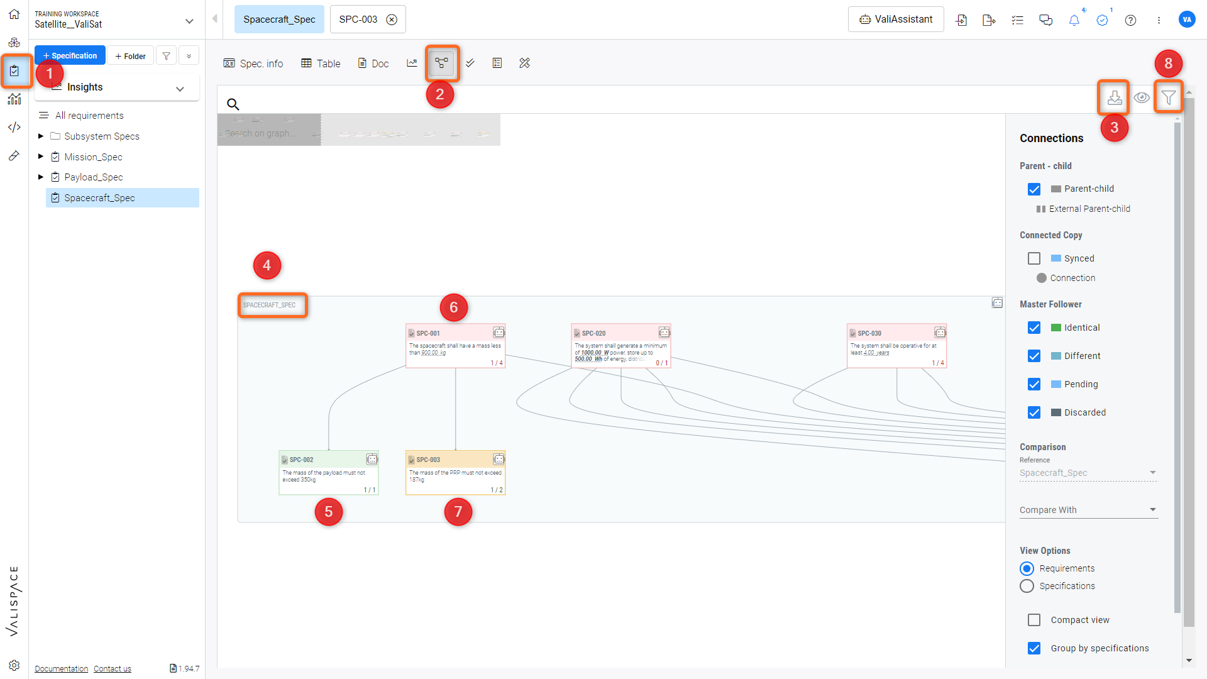Open the Documentation link
Image resolution: width=1207 pixels, height=679 pixels.
pos(62,669)
